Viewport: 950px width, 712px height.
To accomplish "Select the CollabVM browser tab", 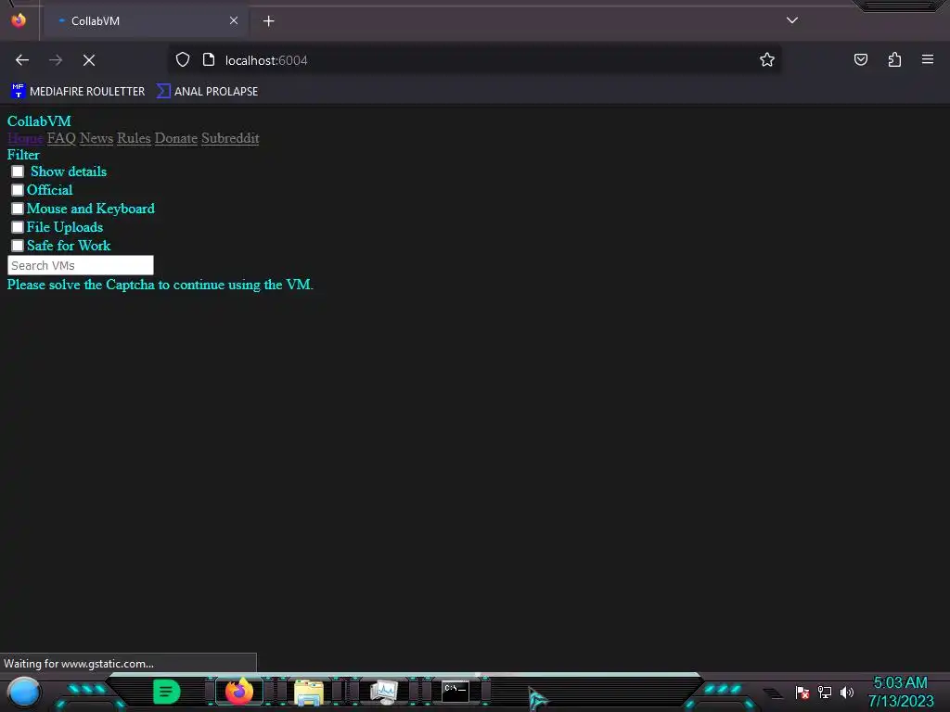I will coord(146,21).
